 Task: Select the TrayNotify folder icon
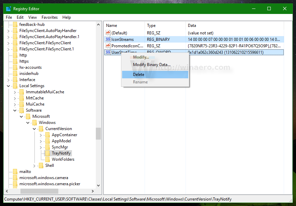pos(47,153)
